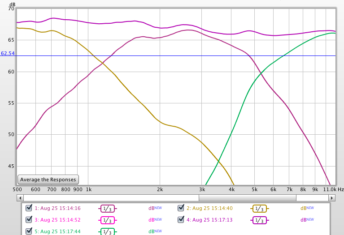Click the Average the Responses button
The width and height of the screenshot is (344, 235).
[48, 179]
